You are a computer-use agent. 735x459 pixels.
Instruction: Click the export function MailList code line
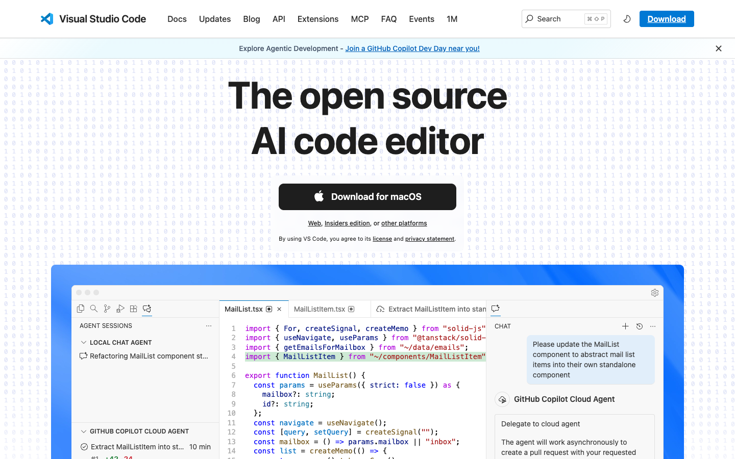[305, 375]
